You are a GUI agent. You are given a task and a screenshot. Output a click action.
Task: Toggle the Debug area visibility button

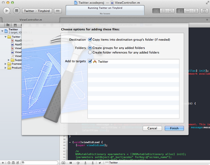pos(188,11)
